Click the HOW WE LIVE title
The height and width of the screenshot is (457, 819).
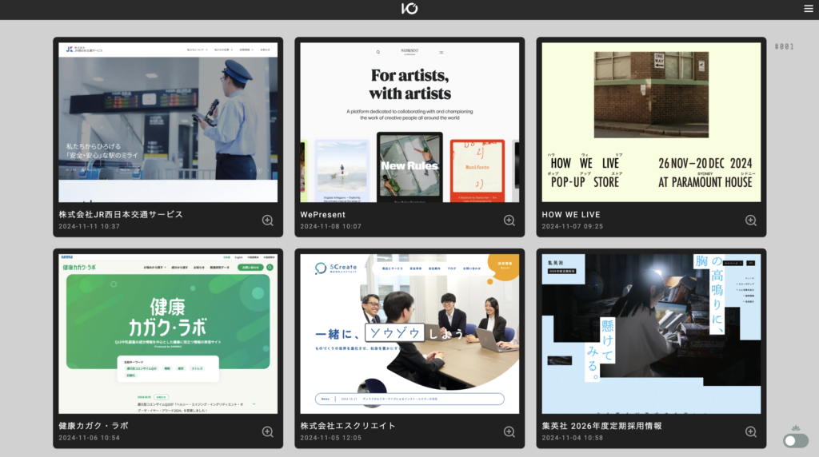[571, 214]
